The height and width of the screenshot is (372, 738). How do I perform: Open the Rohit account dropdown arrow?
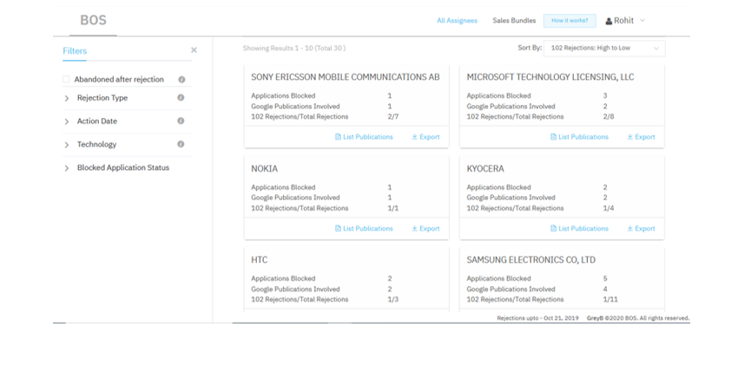pos(642,21)
